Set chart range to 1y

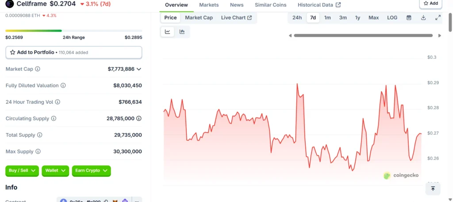357,18
